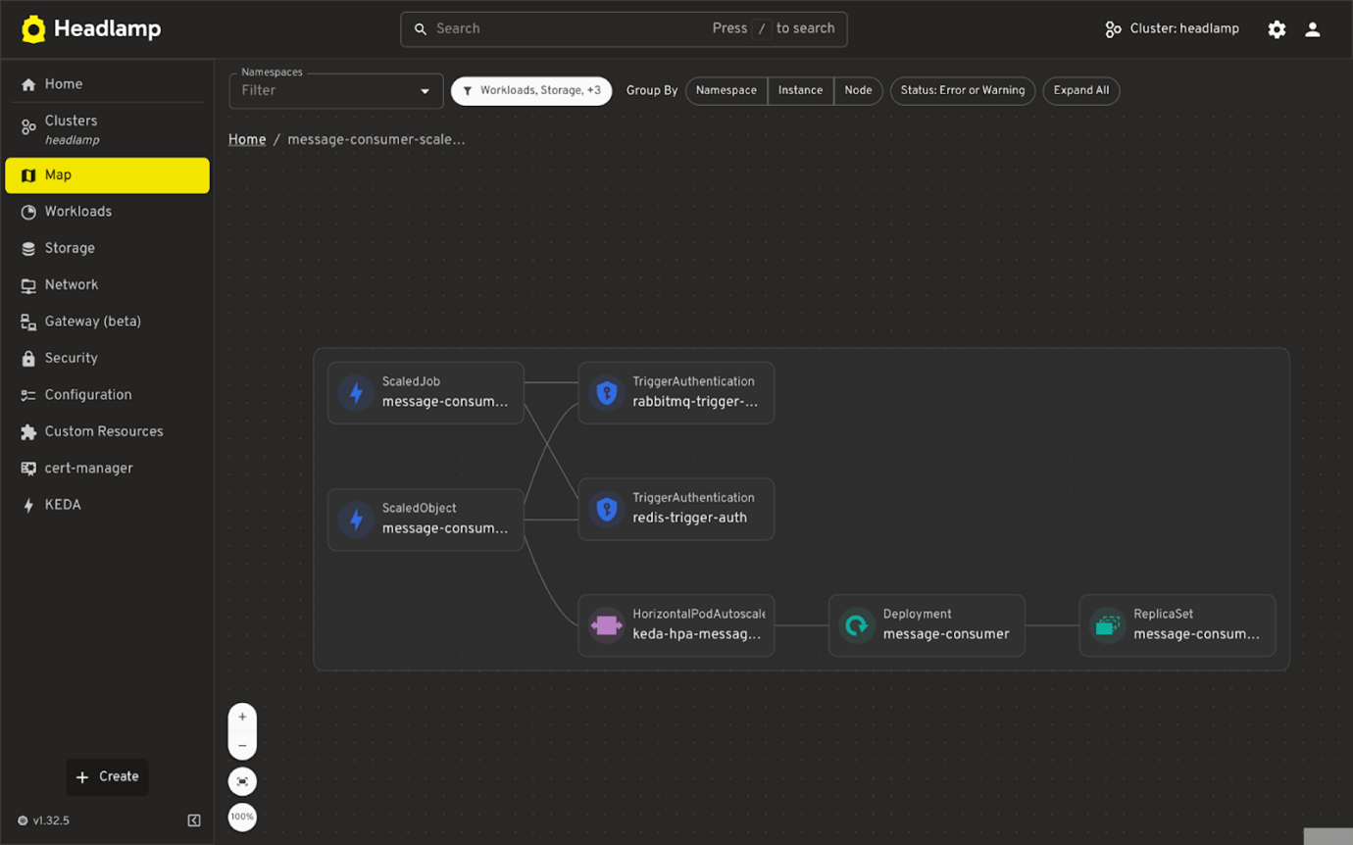This screenshot has width=1353, height=845.
Task: Click the ReplicaSet node icon
Action: [x=1108, y=625]
